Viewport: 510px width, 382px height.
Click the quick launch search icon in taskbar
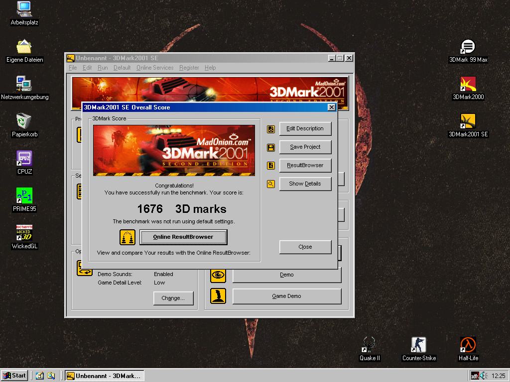(51, 376)
